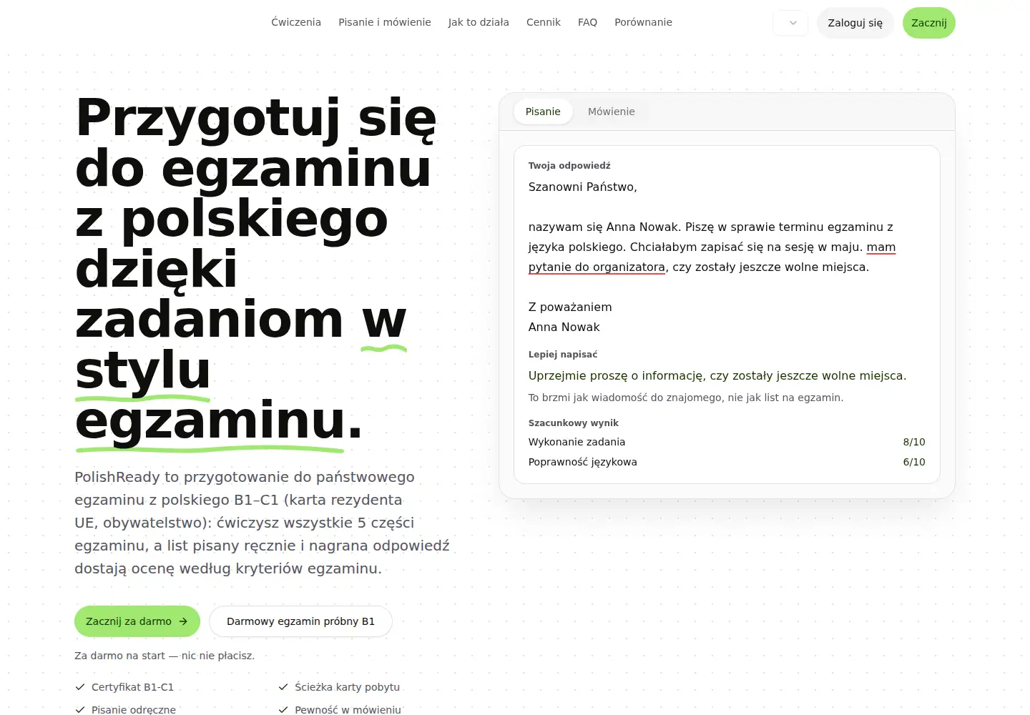Image resolution: width=1030 pixels, height=715 pixels.
Task: Open the Ćwiczenia nav item
Action: [296, 22]
